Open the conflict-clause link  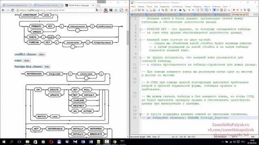tap(25, 54)
